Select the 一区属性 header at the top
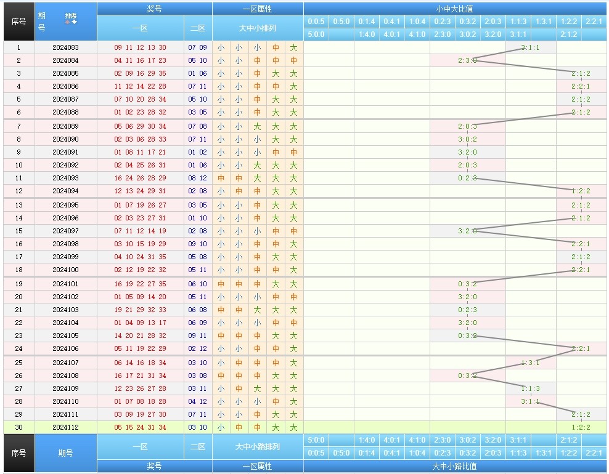The height and width of the screenshot is (474, 609). coord(258,9)
